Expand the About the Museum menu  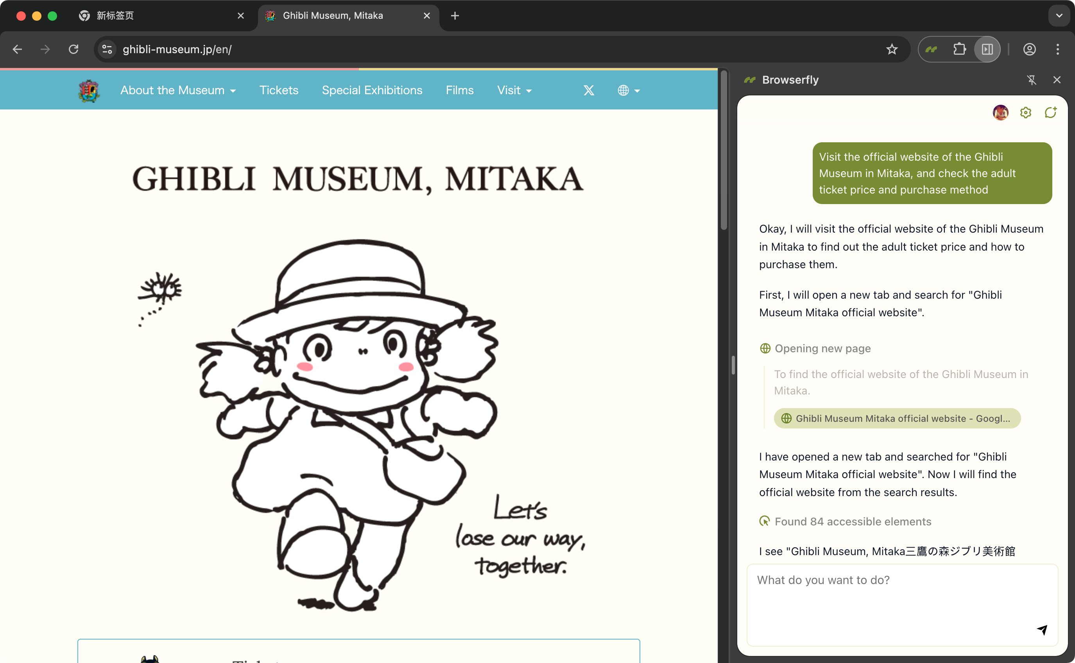coord(178,90)
